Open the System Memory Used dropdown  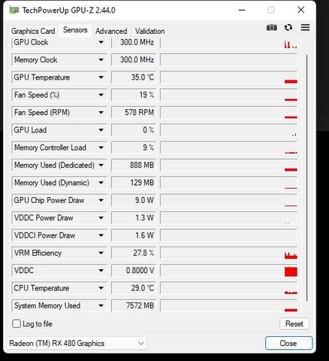click(x=101, y=305)
